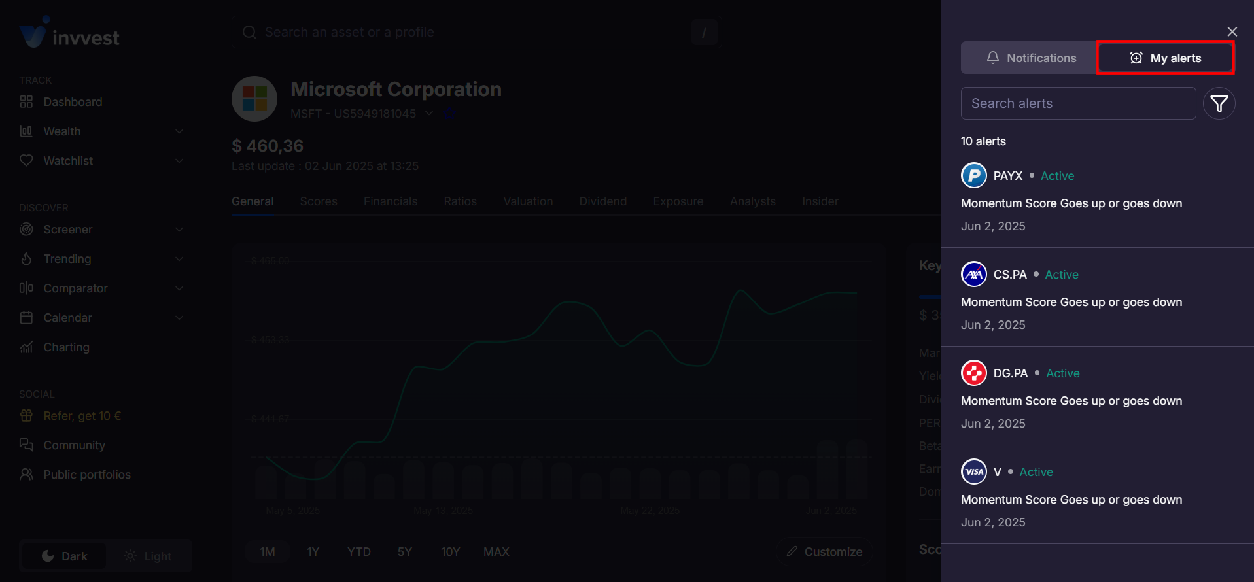Expand the Calendar menu chevron
1254x582 pixels.
click(x=179, y=318)
